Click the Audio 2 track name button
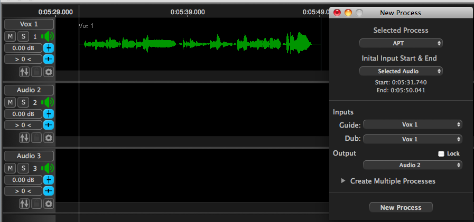Screen dimensions: 474x222 coord(29,90)
